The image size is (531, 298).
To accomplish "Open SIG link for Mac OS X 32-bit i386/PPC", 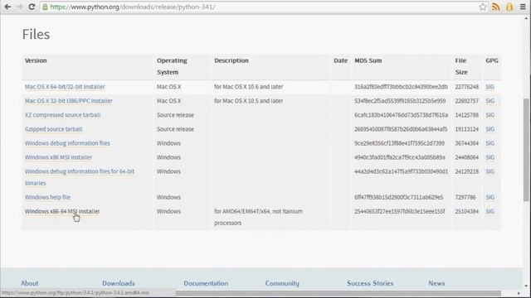I will point(490,101).
